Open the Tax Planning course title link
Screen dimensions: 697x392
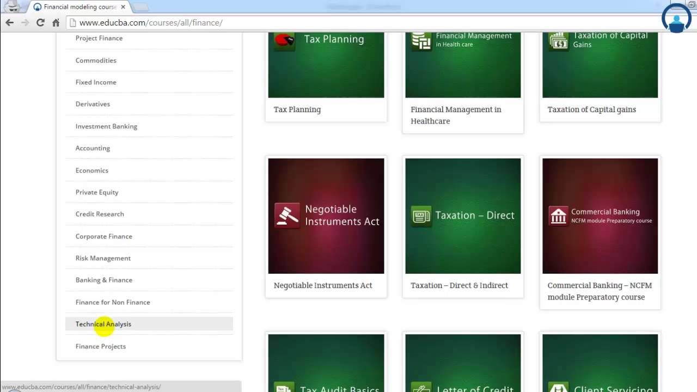(x=297, y=109)
